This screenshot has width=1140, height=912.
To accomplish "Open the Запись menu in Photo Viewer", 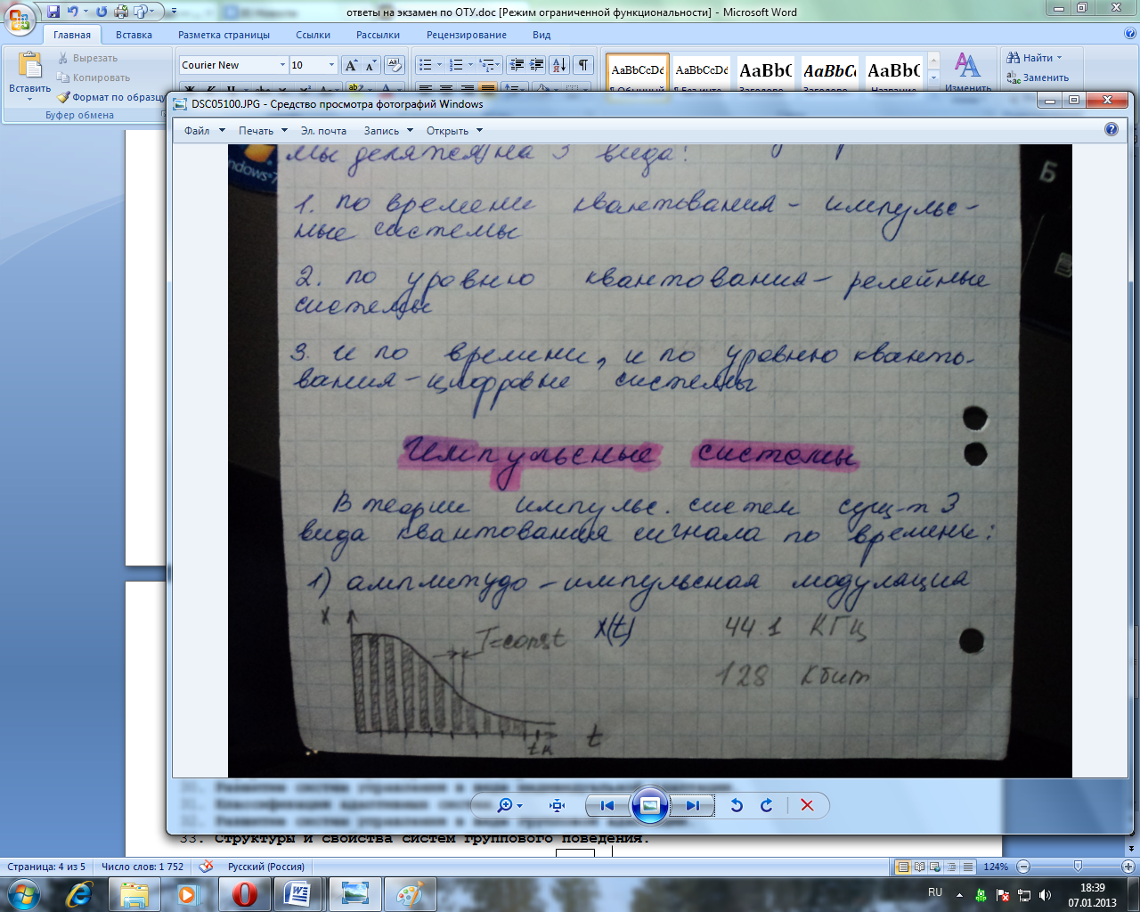I will (388, 131).
